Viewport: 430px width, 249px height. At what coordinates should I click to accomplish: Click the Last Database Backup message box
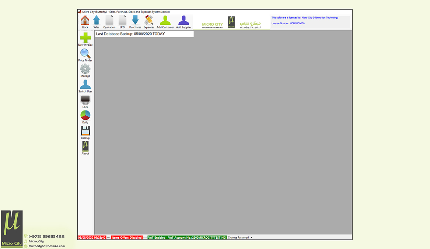click(144, 34)
